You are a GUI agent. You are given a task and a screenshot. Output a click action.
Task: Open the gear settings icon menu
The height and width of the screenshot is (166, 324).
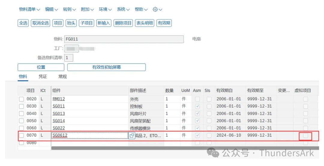tap(157, 9)
